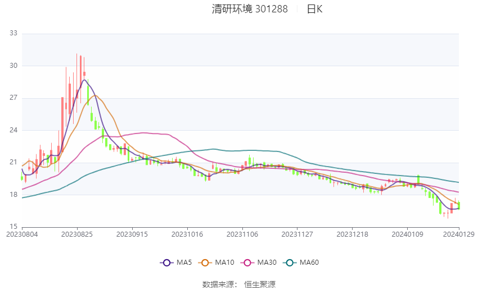Toggle the MA60 legend series
The image size is (478, 290).
[x=301, y=263]
